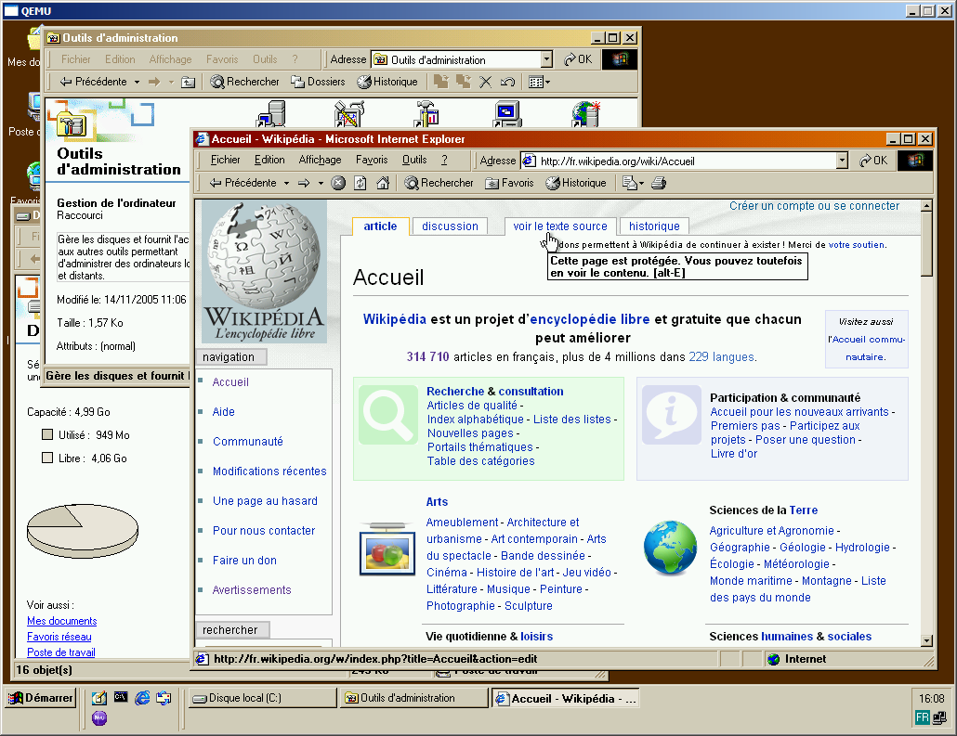957x736 pixels.
Task: Click the magnifier Recherche icon on Wikipedia
Action: [388, 415]
